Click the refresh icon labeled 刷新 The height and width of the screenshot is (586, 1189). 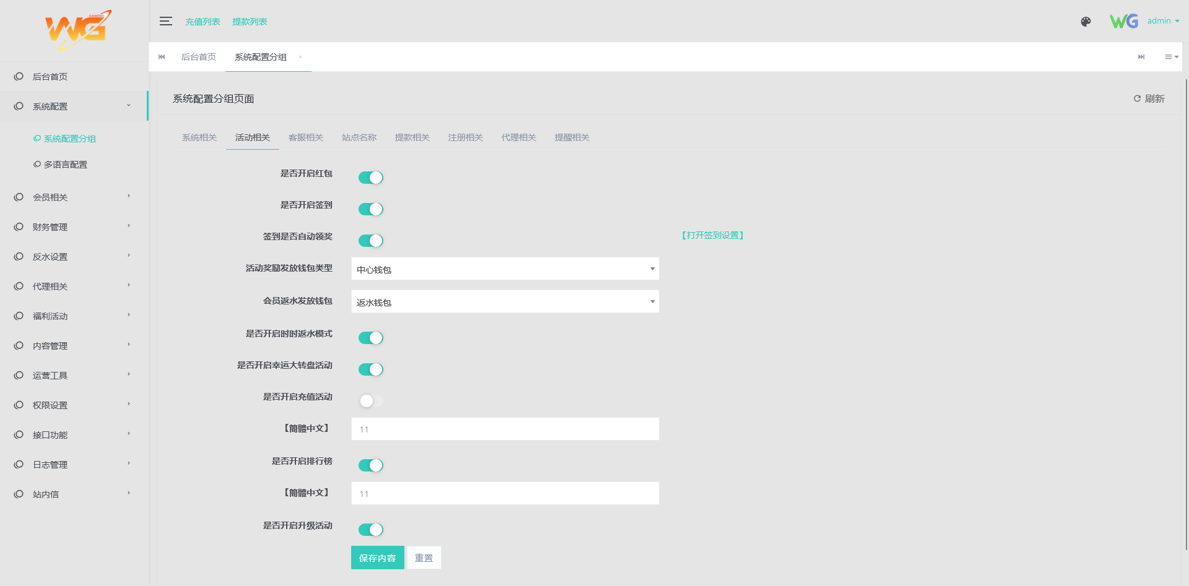click(1149, 99)
